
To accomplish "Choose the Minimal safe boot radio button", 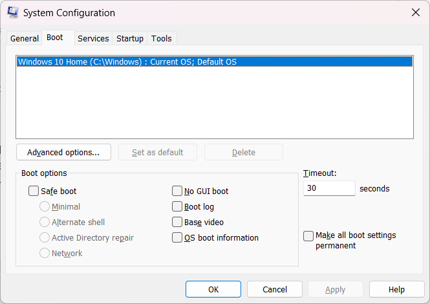I will pyautogui.click(x=45, y=207).
